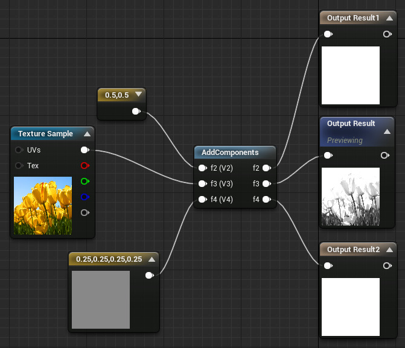This screenshot has width=405, height=348.
Task: Select the AddComponents node title
Action: [x=230, y=153]
